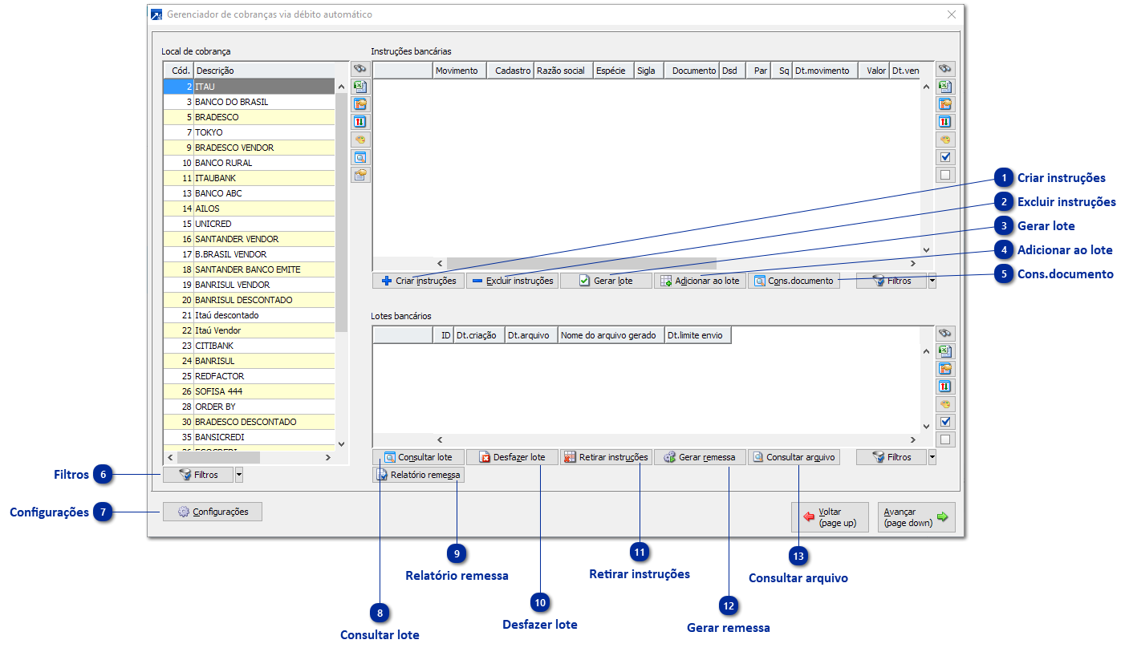Open Cons.documento button
The image size is (1129, 656).
pos(794,281)
